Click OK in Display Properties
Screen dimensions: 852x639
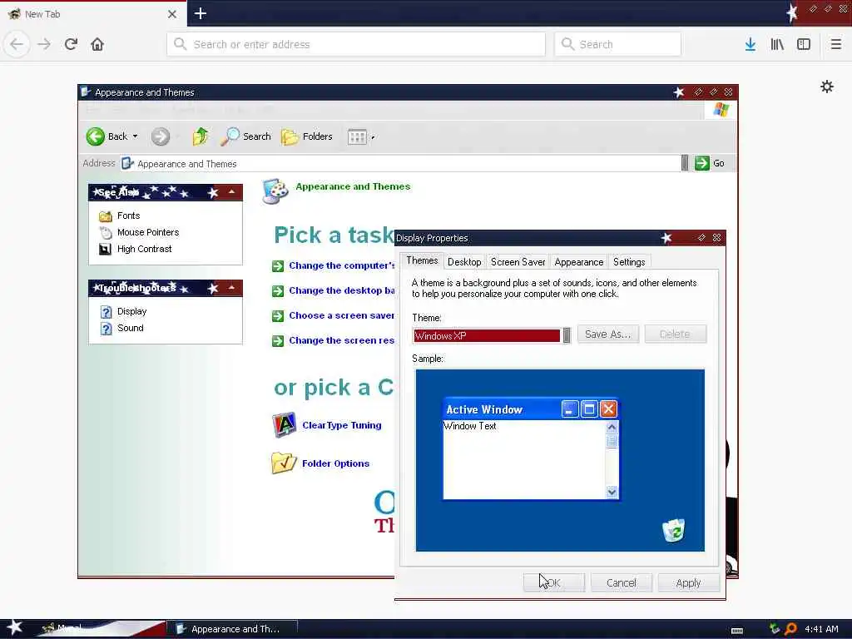click(x=553, y=582)
